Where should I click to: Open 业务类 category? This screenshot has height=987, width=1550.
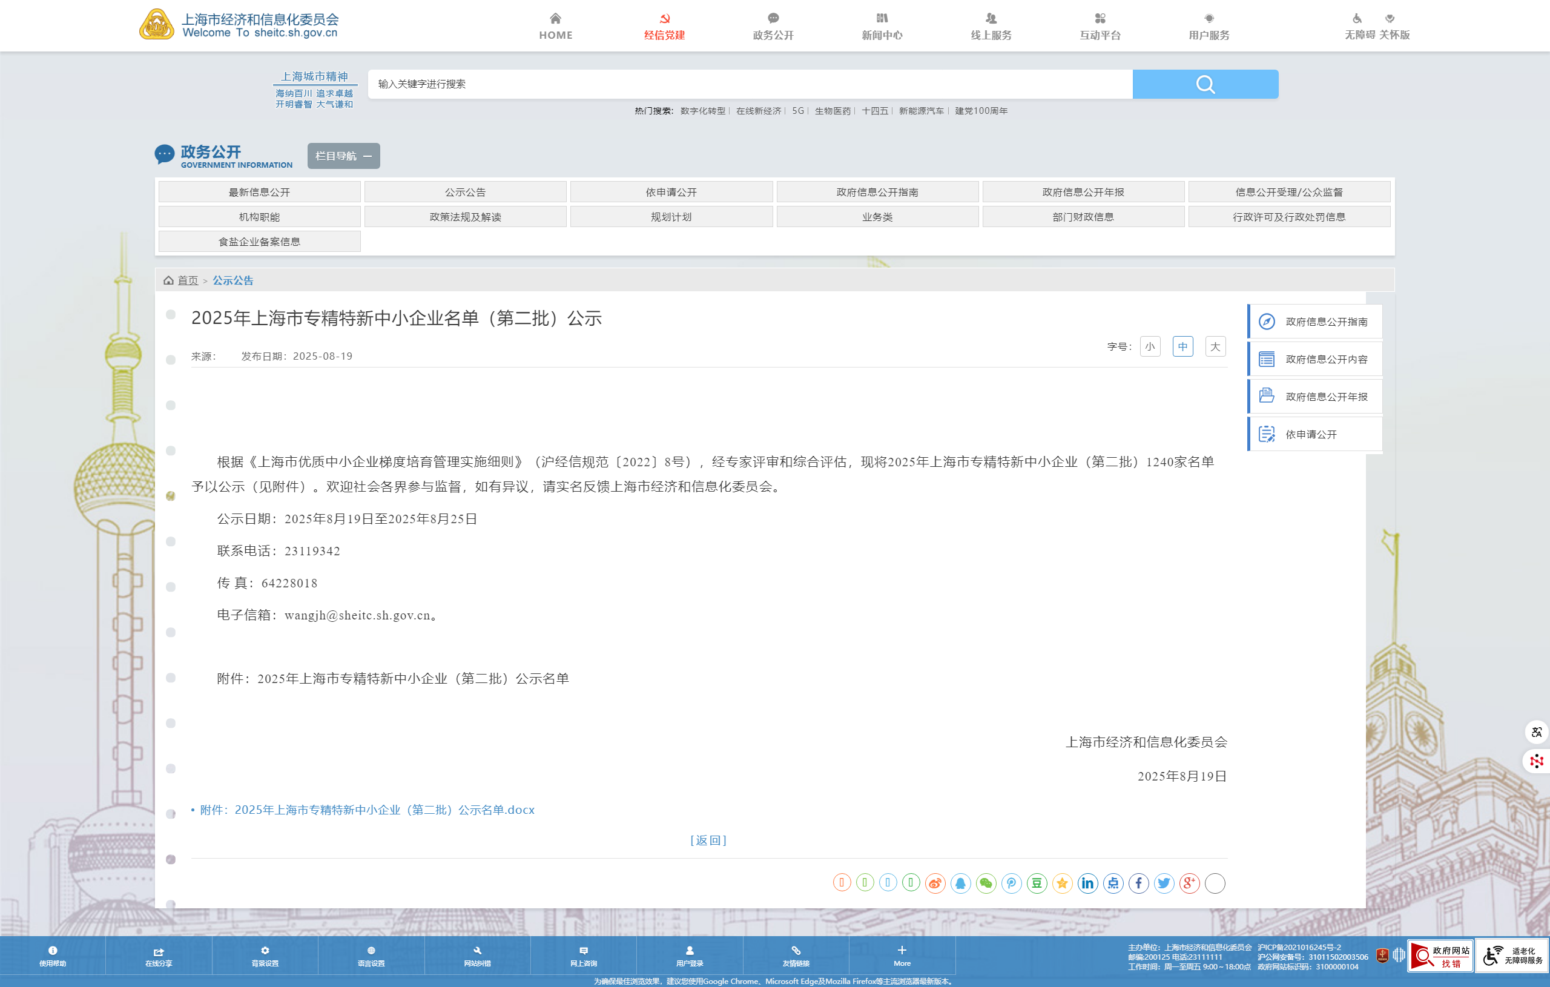pos(877,217)
